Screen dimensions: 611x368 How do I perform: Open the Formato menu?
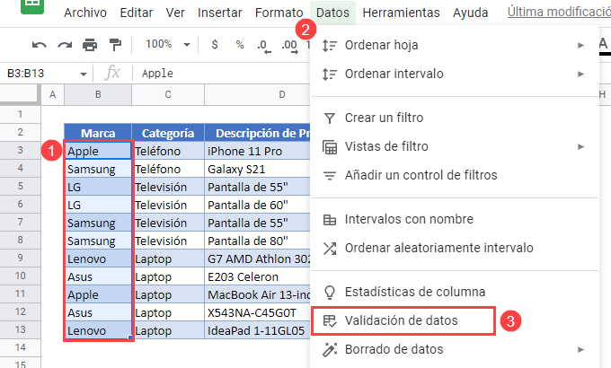point(279,13)
